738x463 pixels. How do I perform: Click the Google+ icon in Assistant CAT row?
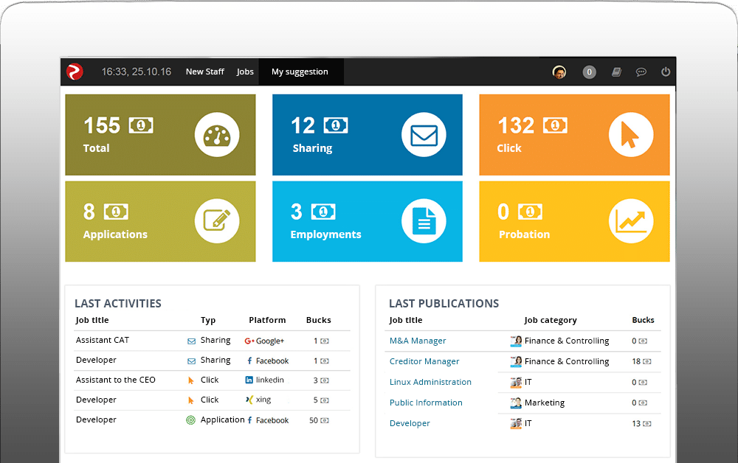coord(249,341)
